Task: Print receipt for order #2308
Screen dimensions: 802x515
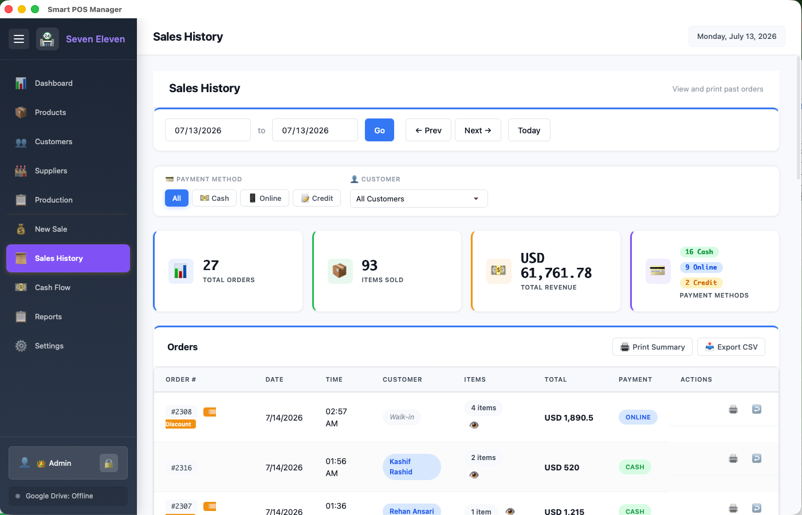Action: tap(733, 409)
